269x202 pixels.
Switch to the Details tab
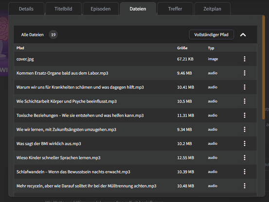pyautogui.click(x=26, y=9)
